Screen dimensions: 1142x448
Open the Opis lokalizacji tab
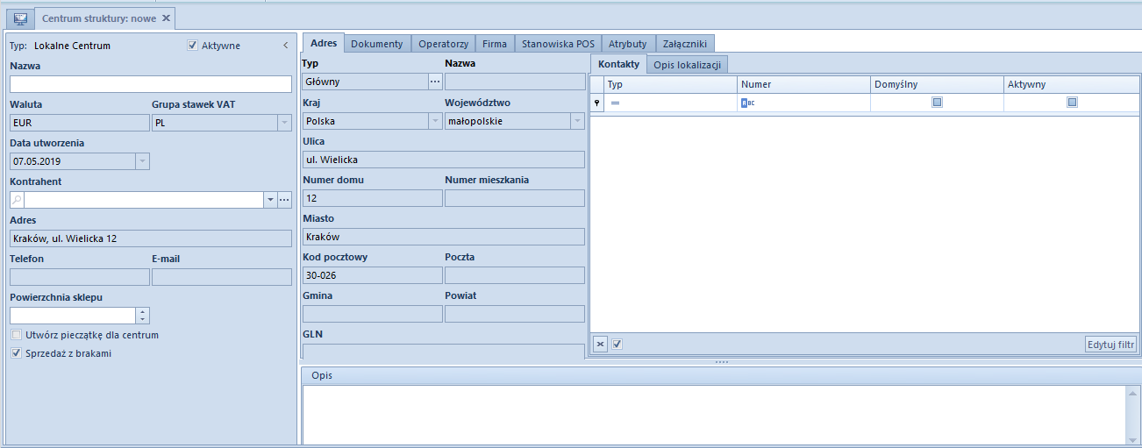pos(688,65)
